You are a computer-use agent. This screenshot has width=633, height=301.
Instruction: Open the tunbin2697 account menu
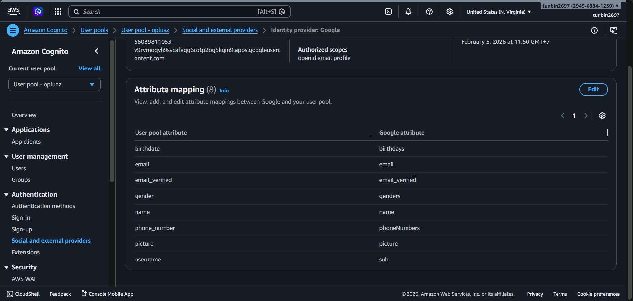point(580,5)
